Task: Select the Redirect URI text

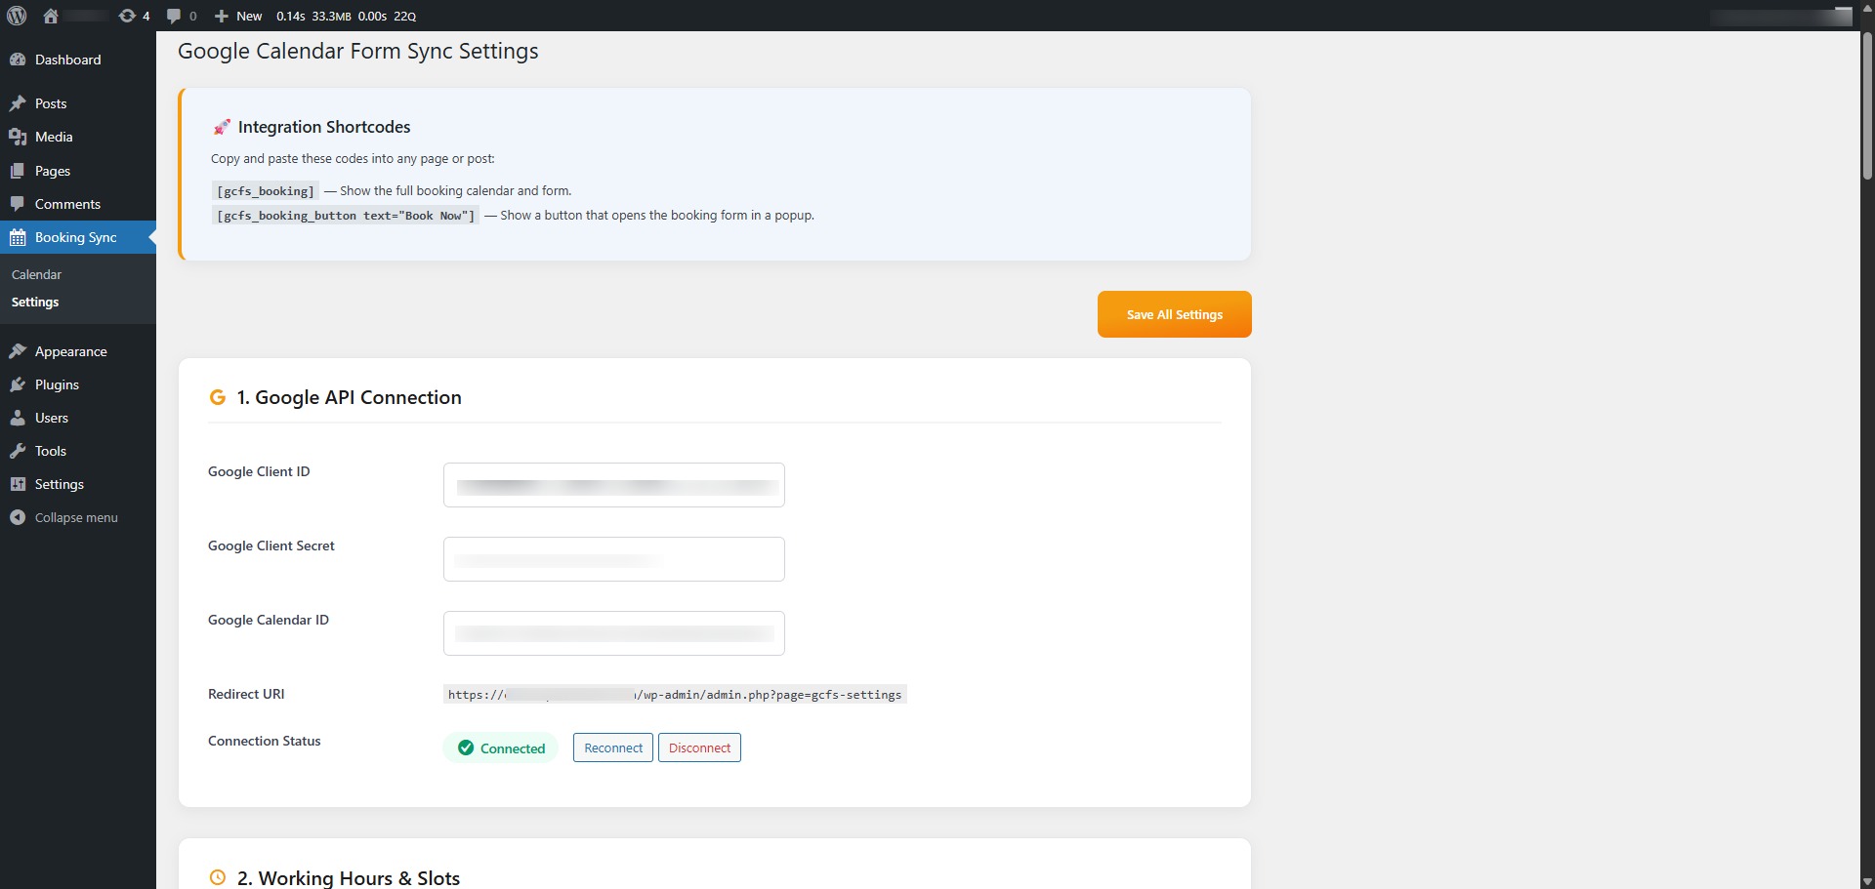Action: [675, 695]
